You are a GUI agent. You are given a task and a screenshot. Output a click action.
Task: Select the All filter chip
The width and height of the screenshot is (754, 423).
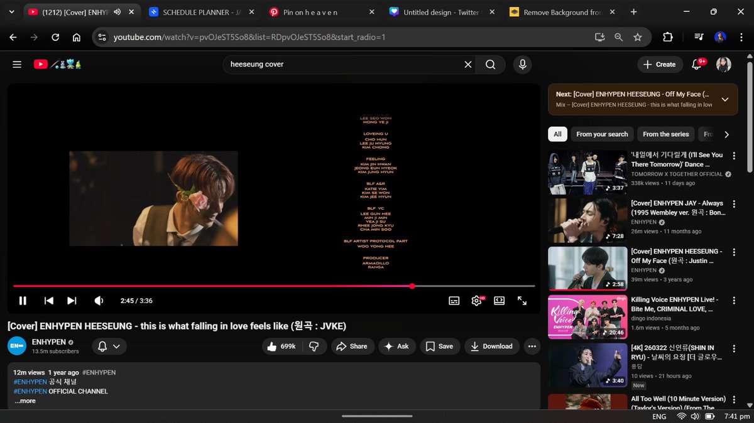(557, 134)
